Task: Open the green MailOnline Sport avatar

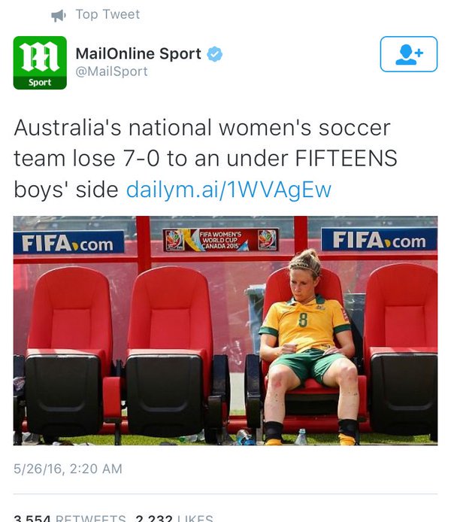Action: [40, 62]
